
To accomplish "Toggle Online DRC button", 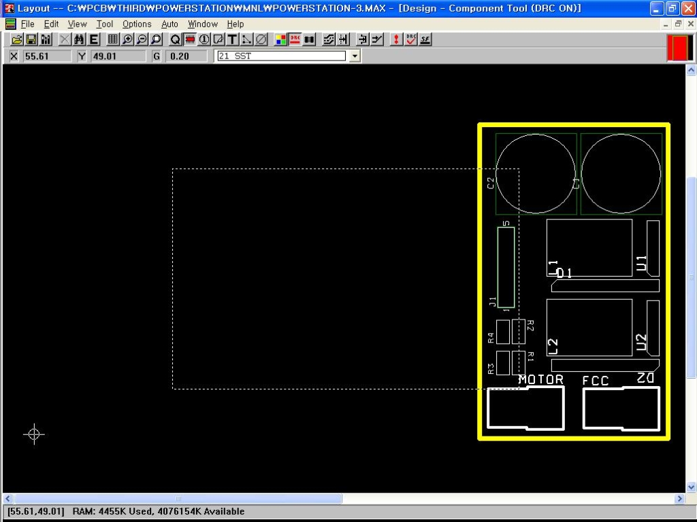I will [295, 39].
